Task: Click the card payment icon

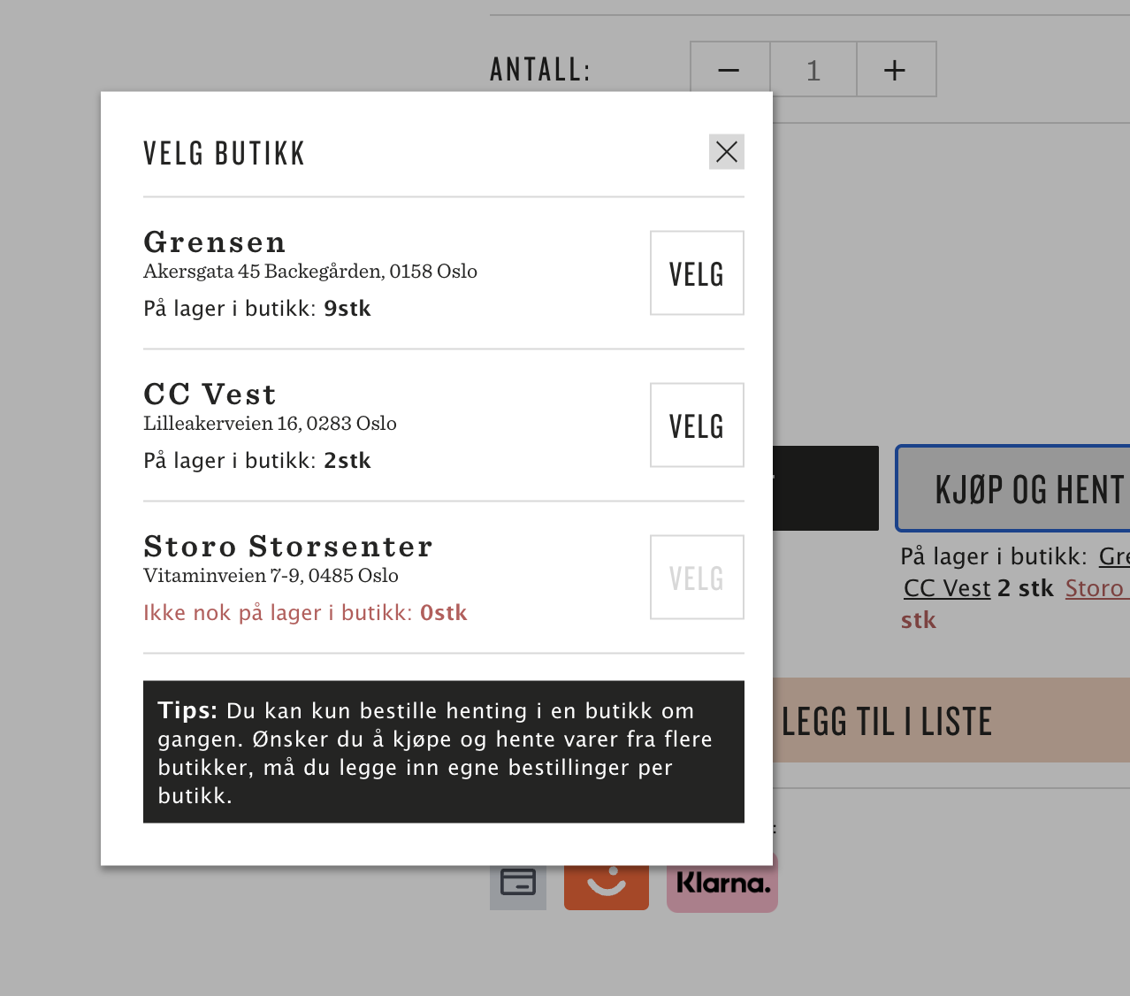Action: (x=518, y=885)
